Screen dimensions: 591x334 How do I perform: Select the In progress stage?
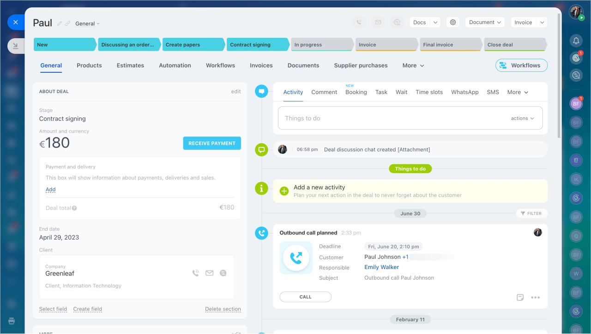[x=322, y=45]
